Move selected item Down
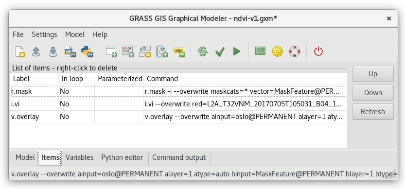405x189 pixels. [373, 93]
